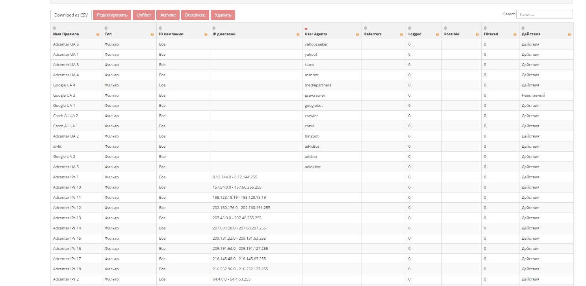Click the help icon in IP диапазон header

point(298,35)
